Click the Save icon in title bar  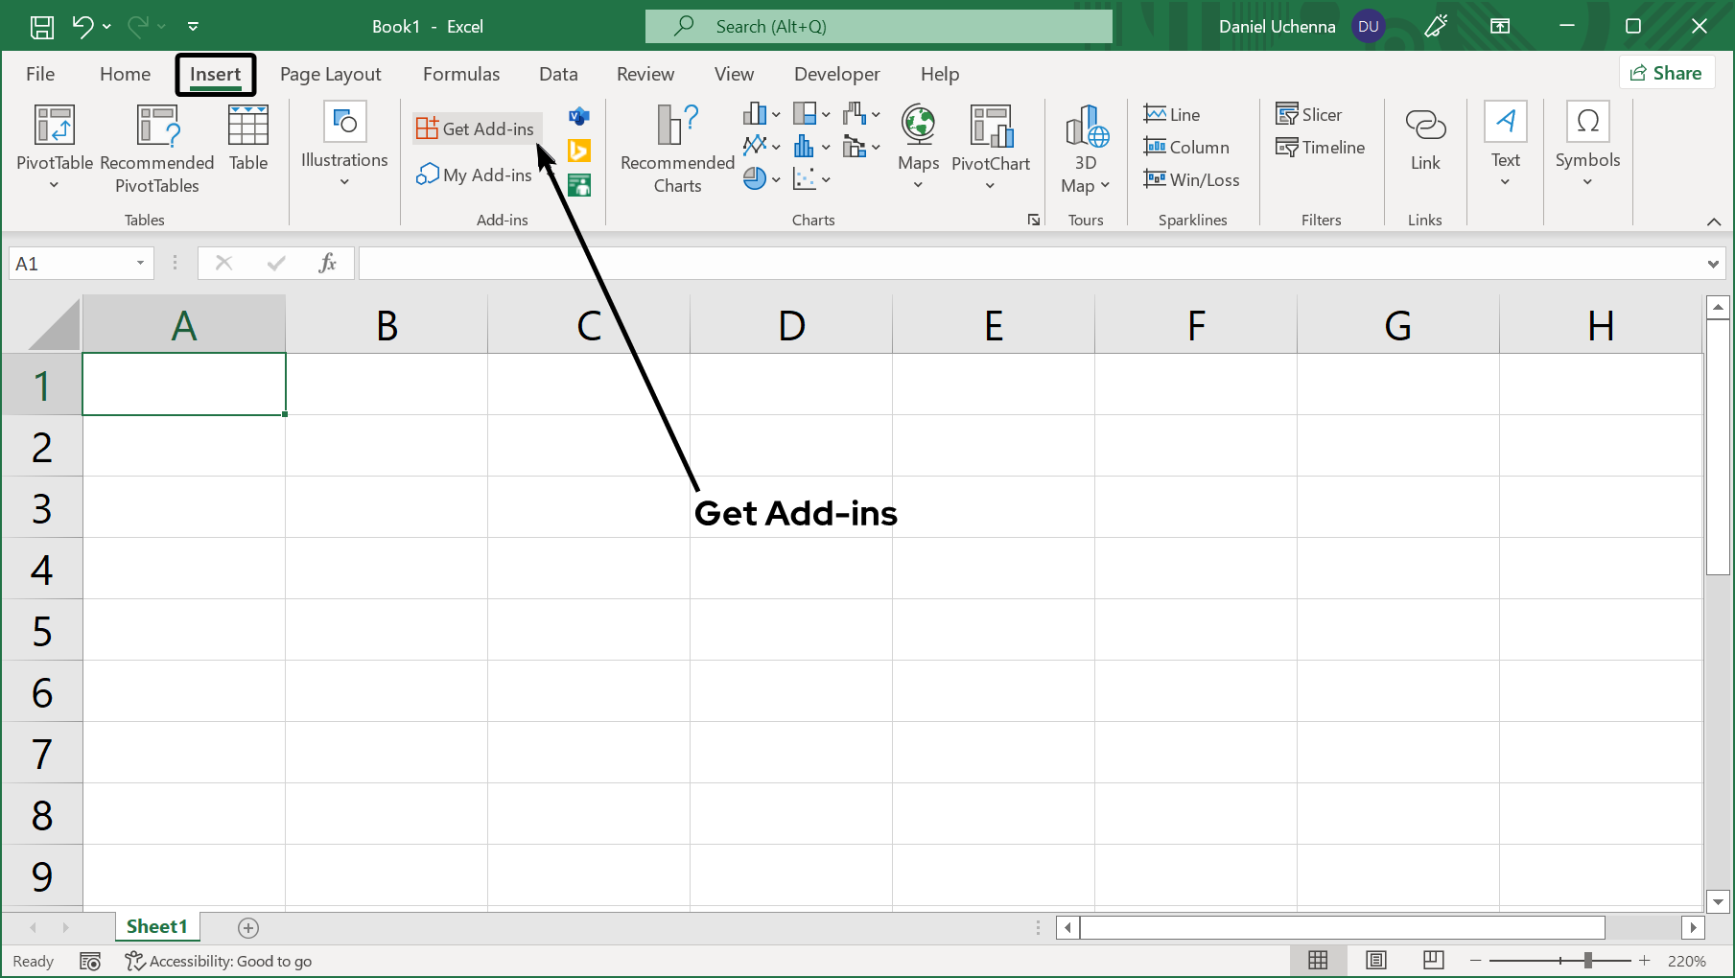(41, 27)
